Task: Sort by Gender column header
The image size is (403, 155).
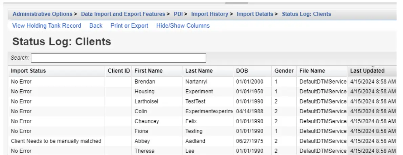Action: pos(284,71)
